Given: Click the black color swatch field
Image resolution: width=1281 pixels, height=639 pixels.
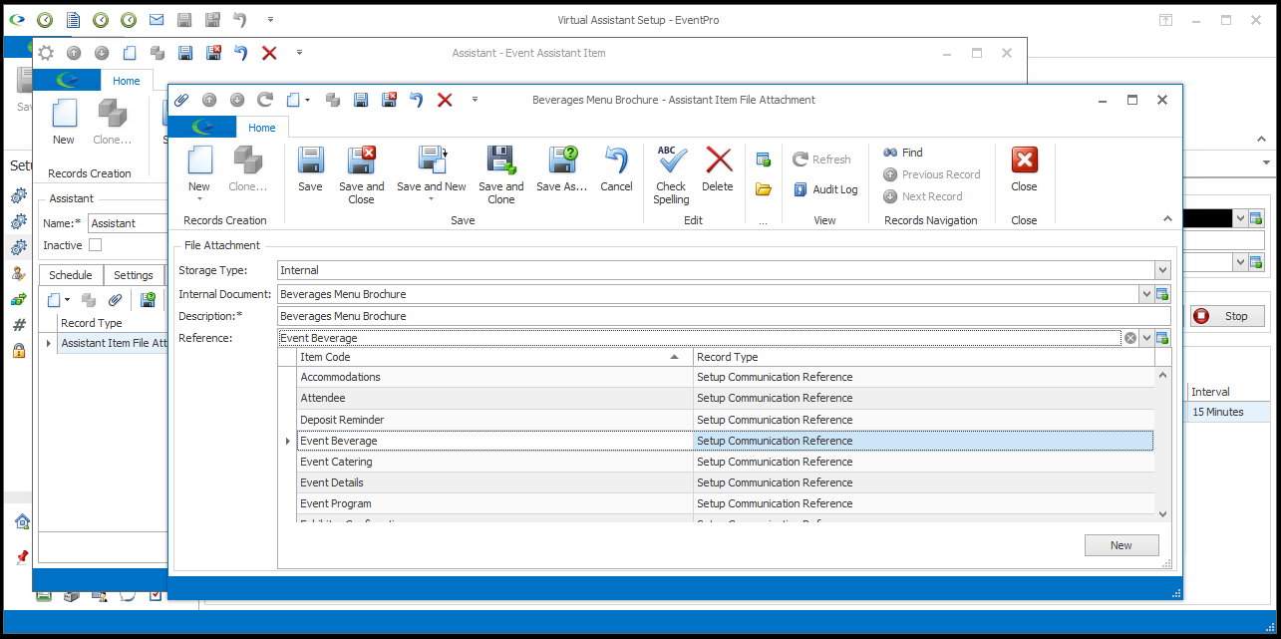Looking at the screenshot, I should pos(1208,218).
